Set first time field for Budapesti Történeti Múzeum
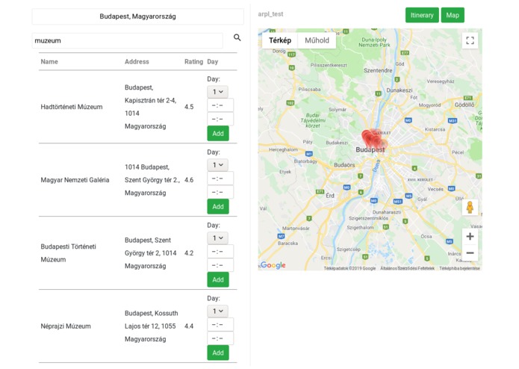This screenshot has height=369, width=519. (x=220, y=252)
